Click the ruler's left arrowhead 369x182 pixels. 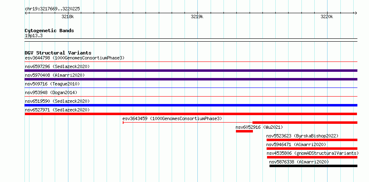tap(26, 13)
